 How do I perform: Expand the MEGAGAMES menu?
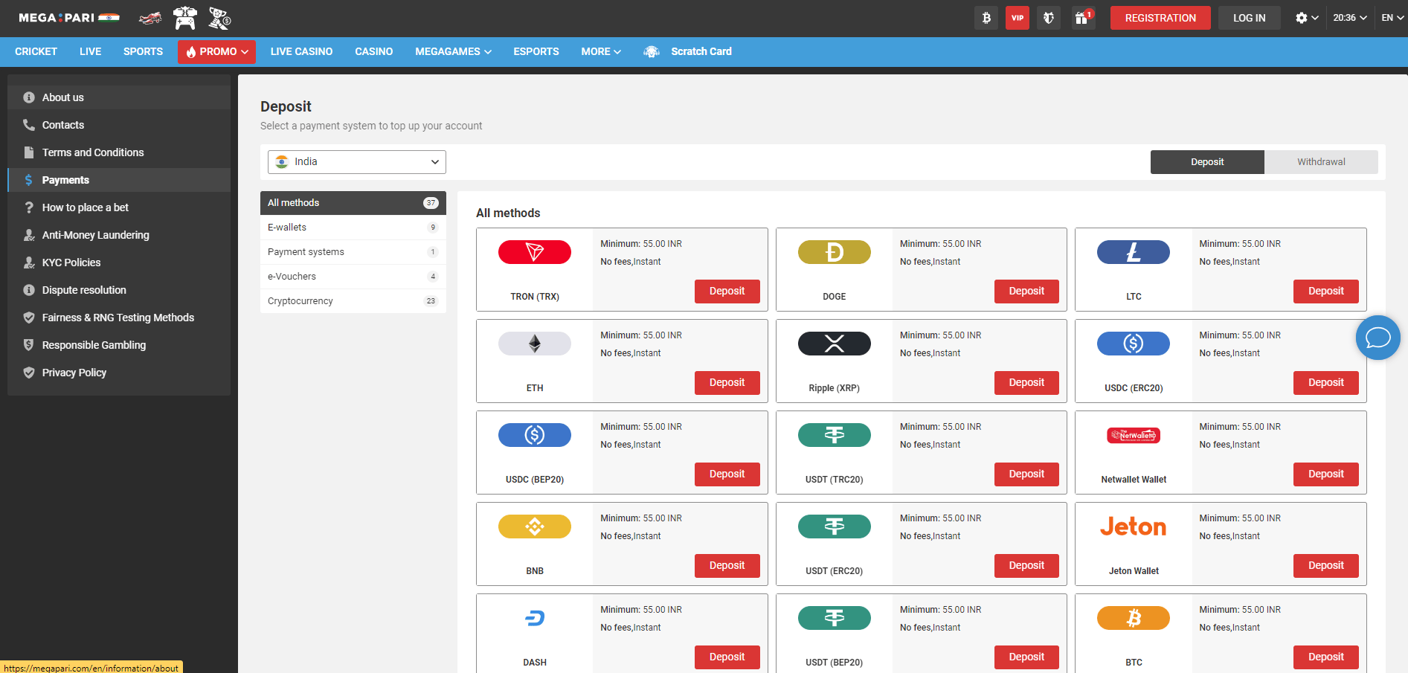click(453, 51)
